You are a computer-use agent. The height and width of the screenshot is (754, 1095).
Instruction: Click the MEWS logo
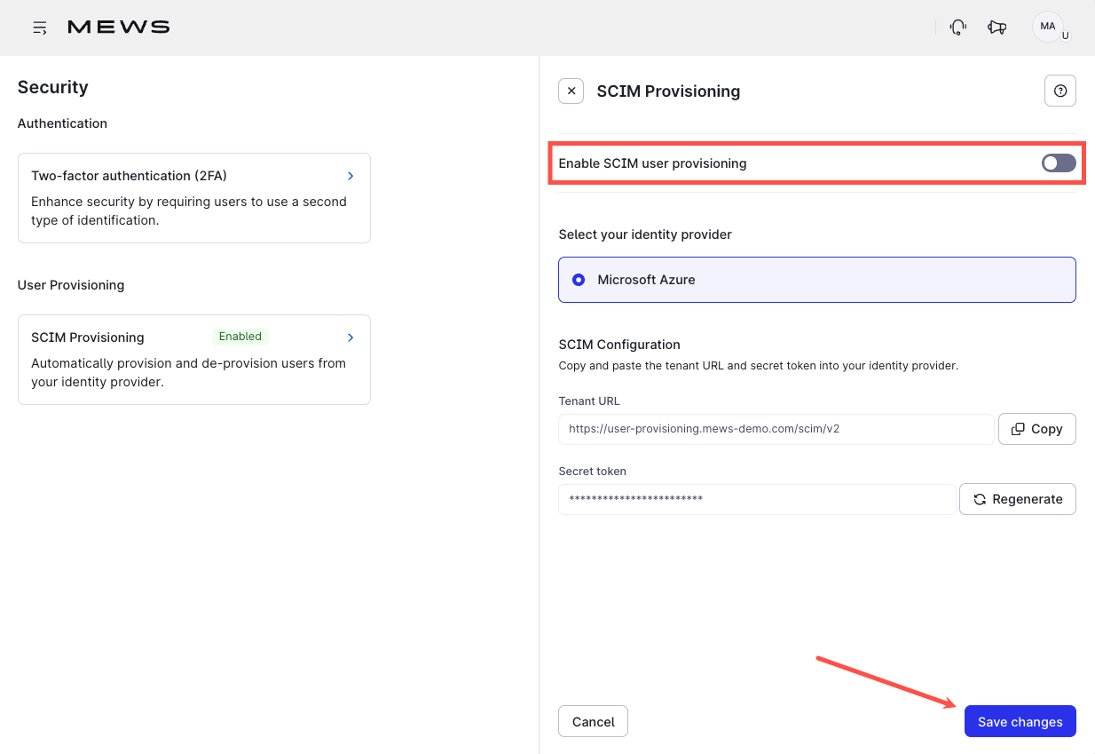coord(119,28)
